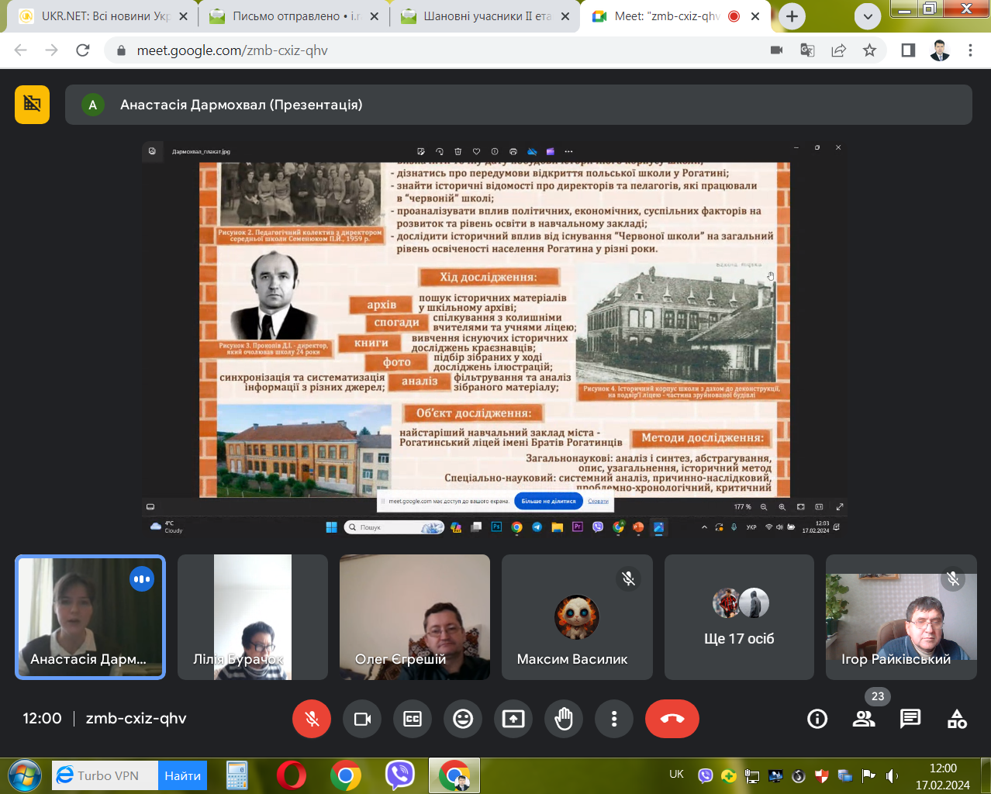Open the emoji reactions button
The width and height of the screenshot is (991, 794).
click(x=463, y=719)
